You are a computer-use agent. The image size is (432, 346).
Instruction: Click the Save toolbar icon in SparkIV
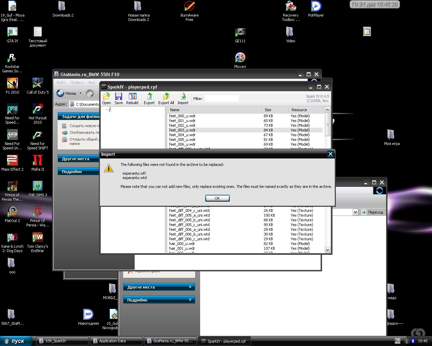click(118, 99)
